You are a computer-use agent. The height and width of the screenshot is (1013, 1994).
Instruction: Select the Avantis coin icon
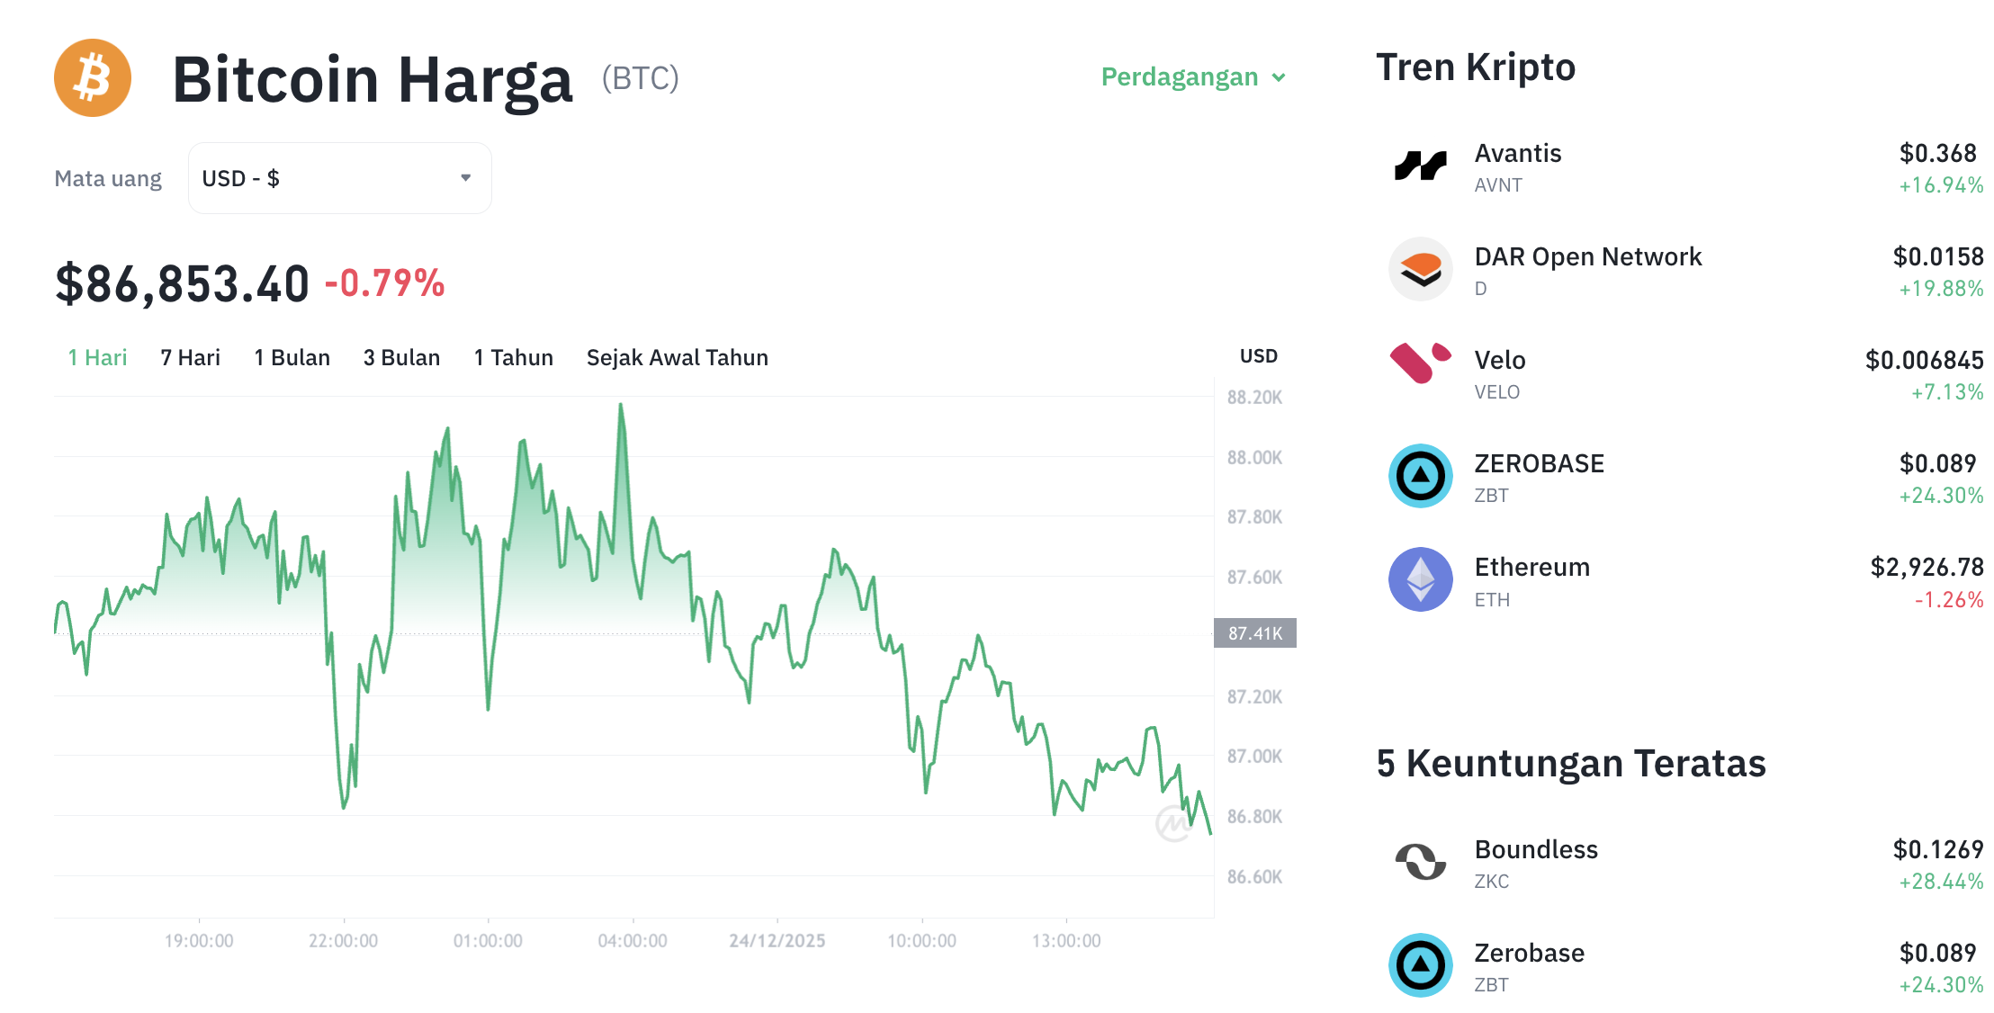pyautogui.click(x=1420, y=166)
